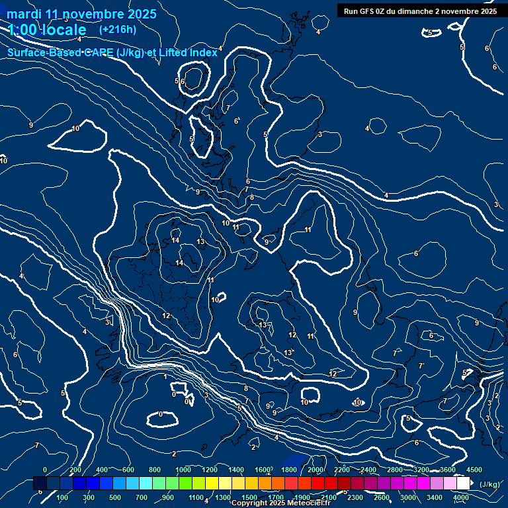Click the '3200' legend value
Image resolution: width=508 pixels, height=508 pixels.
[421, 470]
